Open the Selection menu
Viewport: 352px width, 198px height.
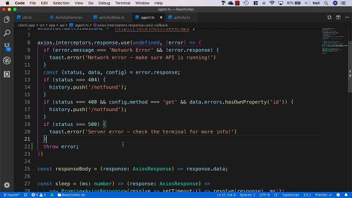[x=61, y=3]
